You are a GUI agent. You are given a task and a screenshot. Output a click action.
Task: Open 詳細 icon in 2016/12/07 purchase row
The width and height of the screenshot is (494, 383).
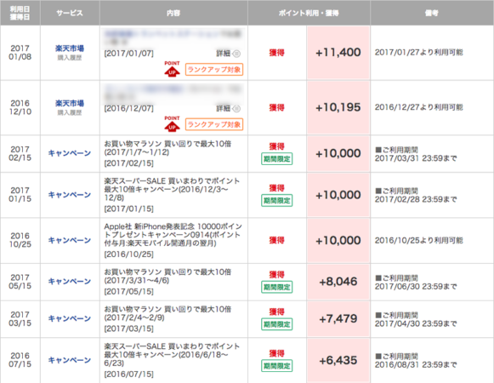point(236,109)
